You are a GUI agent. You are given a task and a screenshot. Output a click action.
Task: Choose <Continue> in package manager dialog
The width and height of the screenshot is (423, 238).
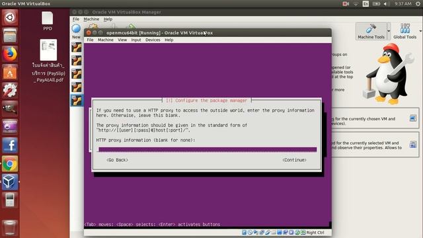tap(294, 160)
